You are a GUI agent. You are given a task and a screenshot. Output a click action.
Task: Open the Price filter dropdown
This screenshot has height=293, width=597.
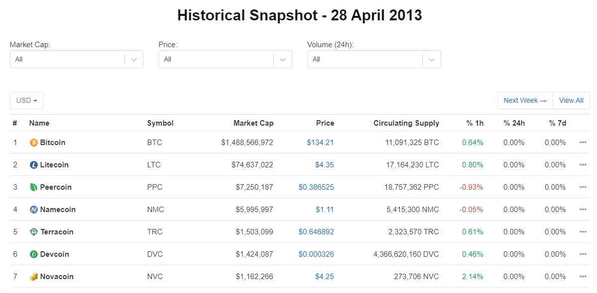click(225, 59)
